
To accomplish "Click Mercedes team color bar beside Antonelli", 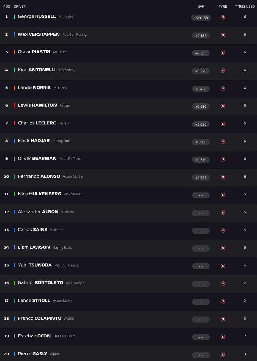I will (15, 70).
